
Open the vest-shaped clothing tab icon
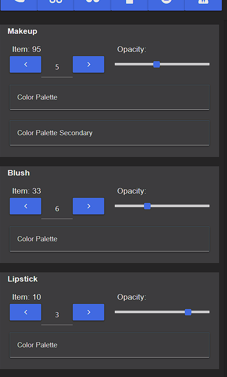click(x=203, y=5)
